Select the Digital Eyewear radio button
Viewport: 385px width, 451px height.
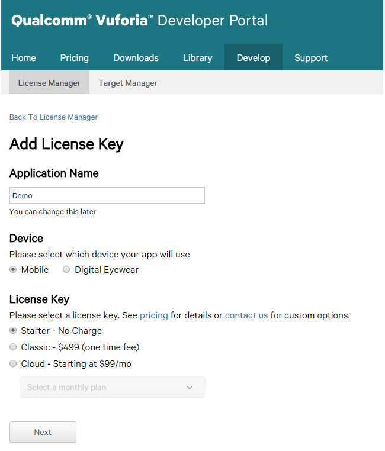66,269
